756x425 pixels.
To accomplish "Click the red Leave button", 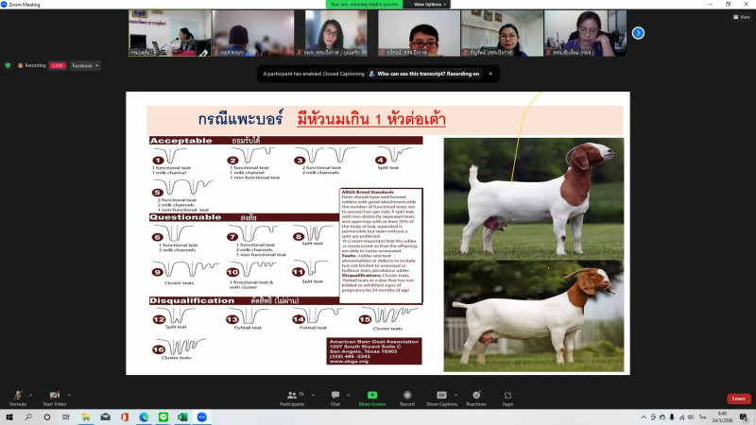I will point(738,399).
